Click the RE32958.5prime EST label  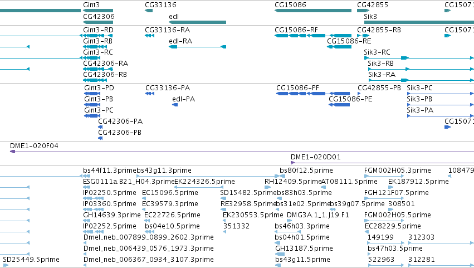248,204
